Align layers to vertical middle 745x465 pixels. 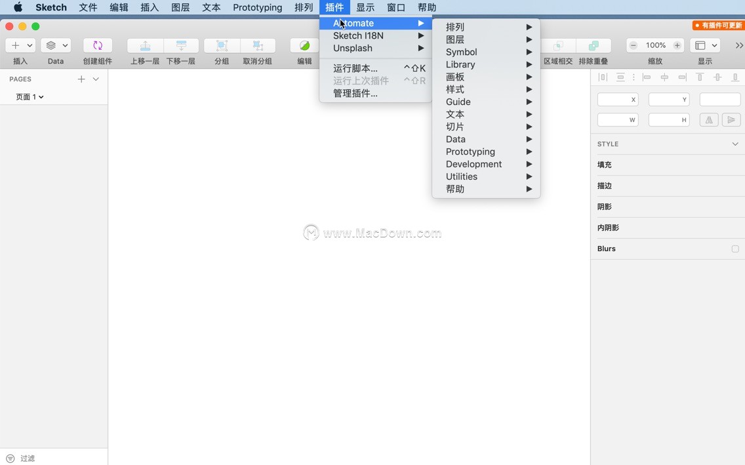coord(717,77)
